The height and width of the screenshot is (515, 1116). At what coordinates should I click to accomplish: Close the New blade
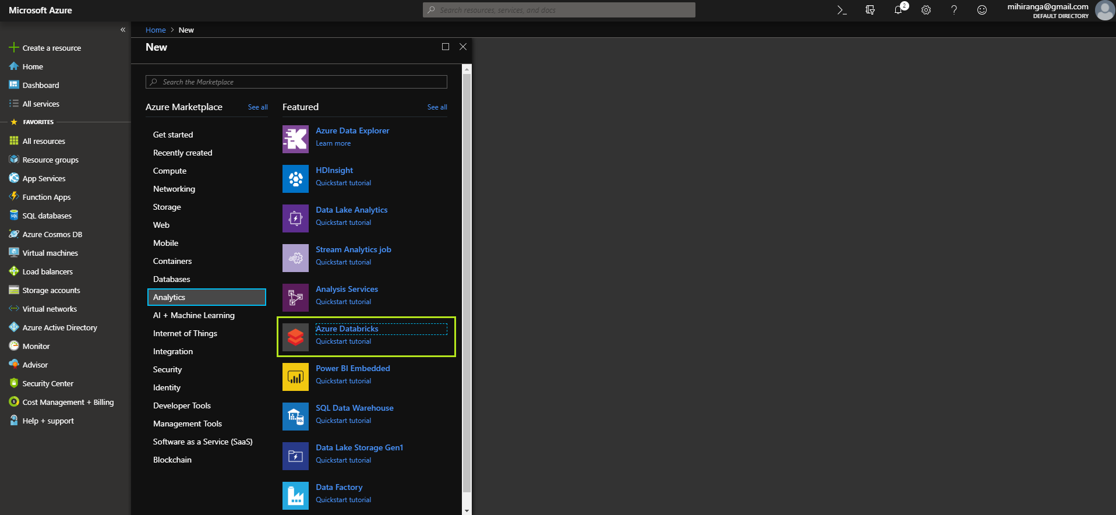(x=463, y=47)
